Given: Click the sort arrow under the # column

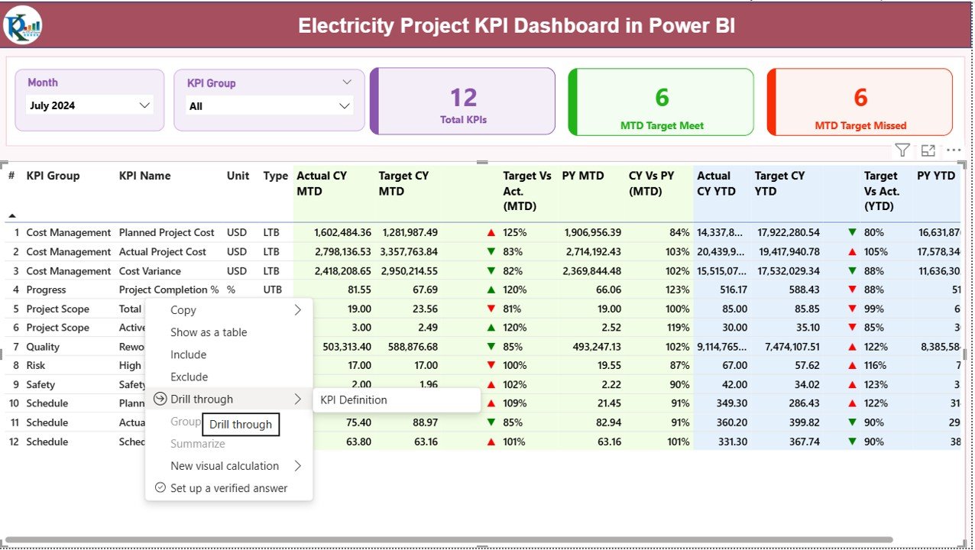Looking at the screenshot, I should [x=12, y=215].
